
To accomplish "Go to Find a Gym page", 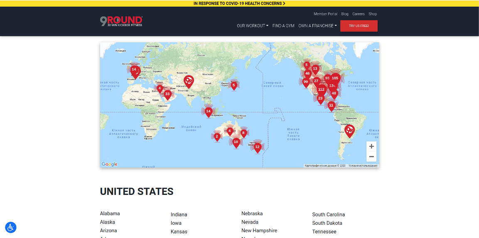I will [283, 26].
